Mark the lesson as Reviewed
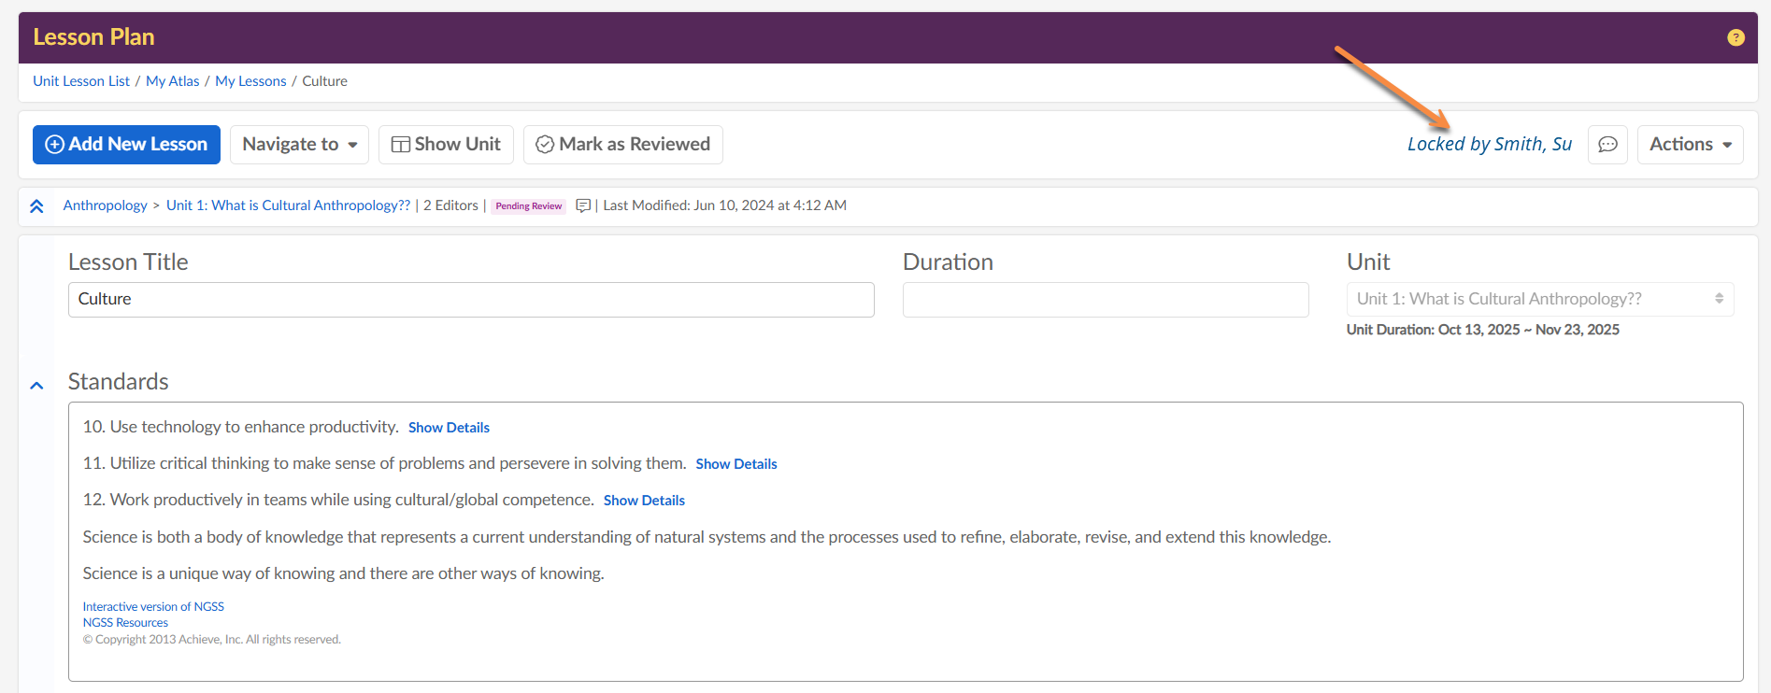 point(622,145)
